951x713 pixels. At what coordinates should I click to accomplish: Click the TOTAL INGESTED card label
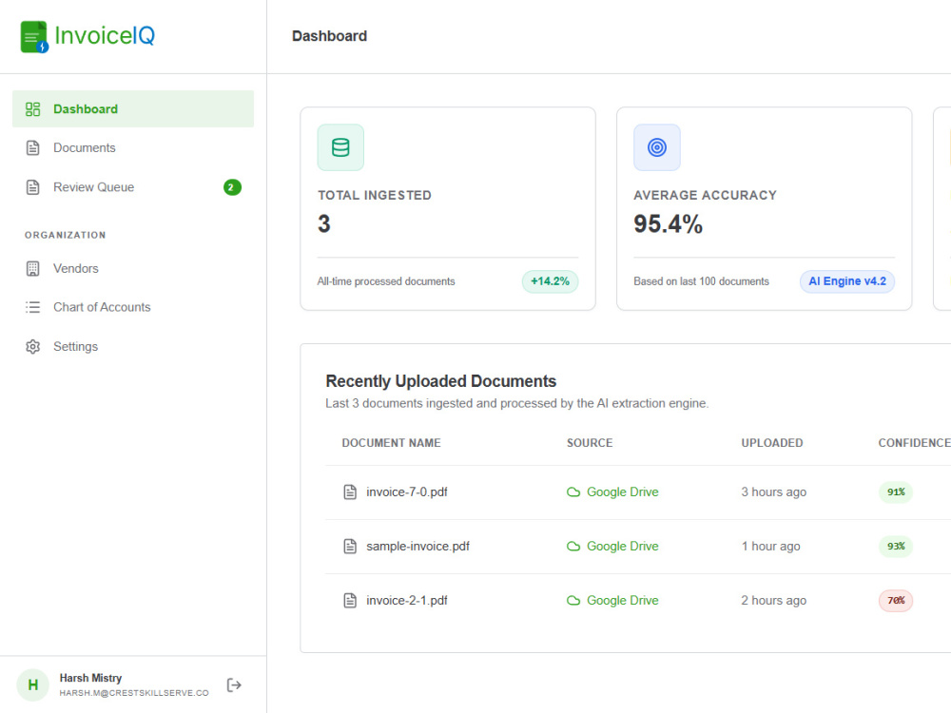[x=374, y=195]
